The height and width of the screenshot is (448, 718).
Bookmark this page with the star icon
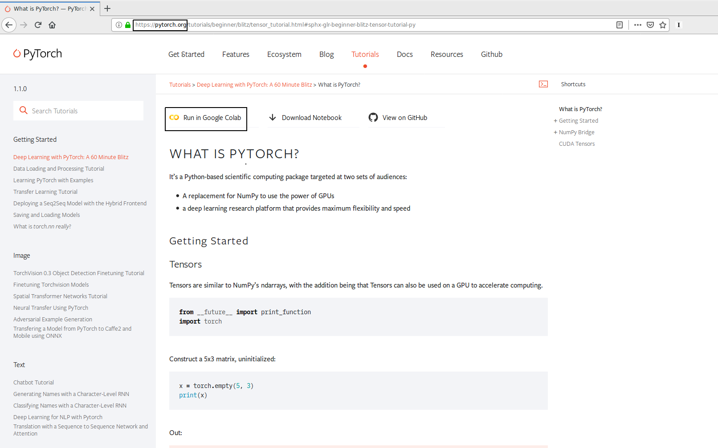[x=663, y=25]
